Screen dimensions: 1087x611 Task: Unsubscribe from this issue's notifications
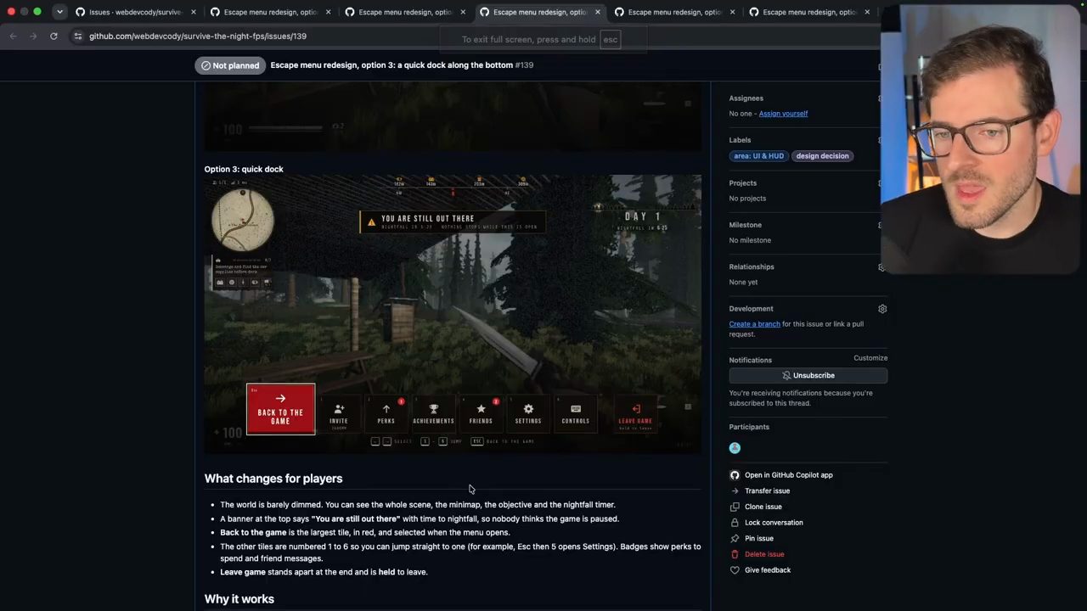coord(808,375)
